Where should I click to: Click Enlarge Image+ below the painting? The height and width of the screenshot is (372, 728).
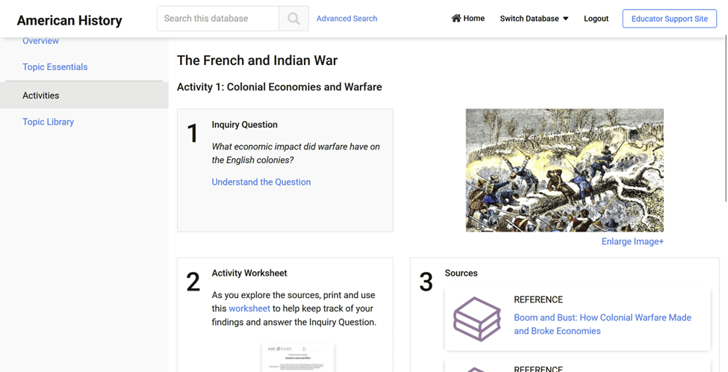[x=632, y=241]
